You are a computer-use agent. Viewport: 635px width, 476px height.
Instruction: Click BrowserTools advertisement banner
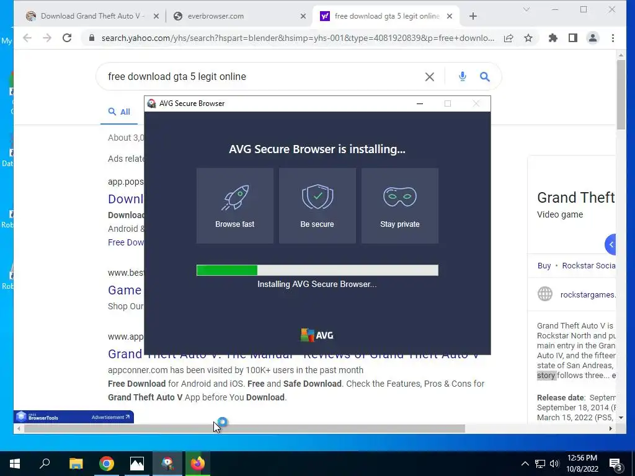click(74, 417)
